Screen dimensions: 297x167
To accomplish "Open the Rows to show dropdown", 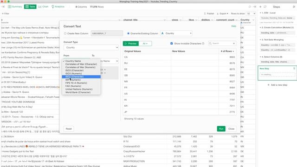I will point(251,13).
